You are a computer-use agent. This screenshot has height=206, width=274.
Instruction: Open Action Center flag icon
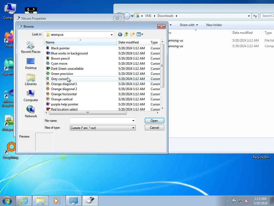pos(234,201)
